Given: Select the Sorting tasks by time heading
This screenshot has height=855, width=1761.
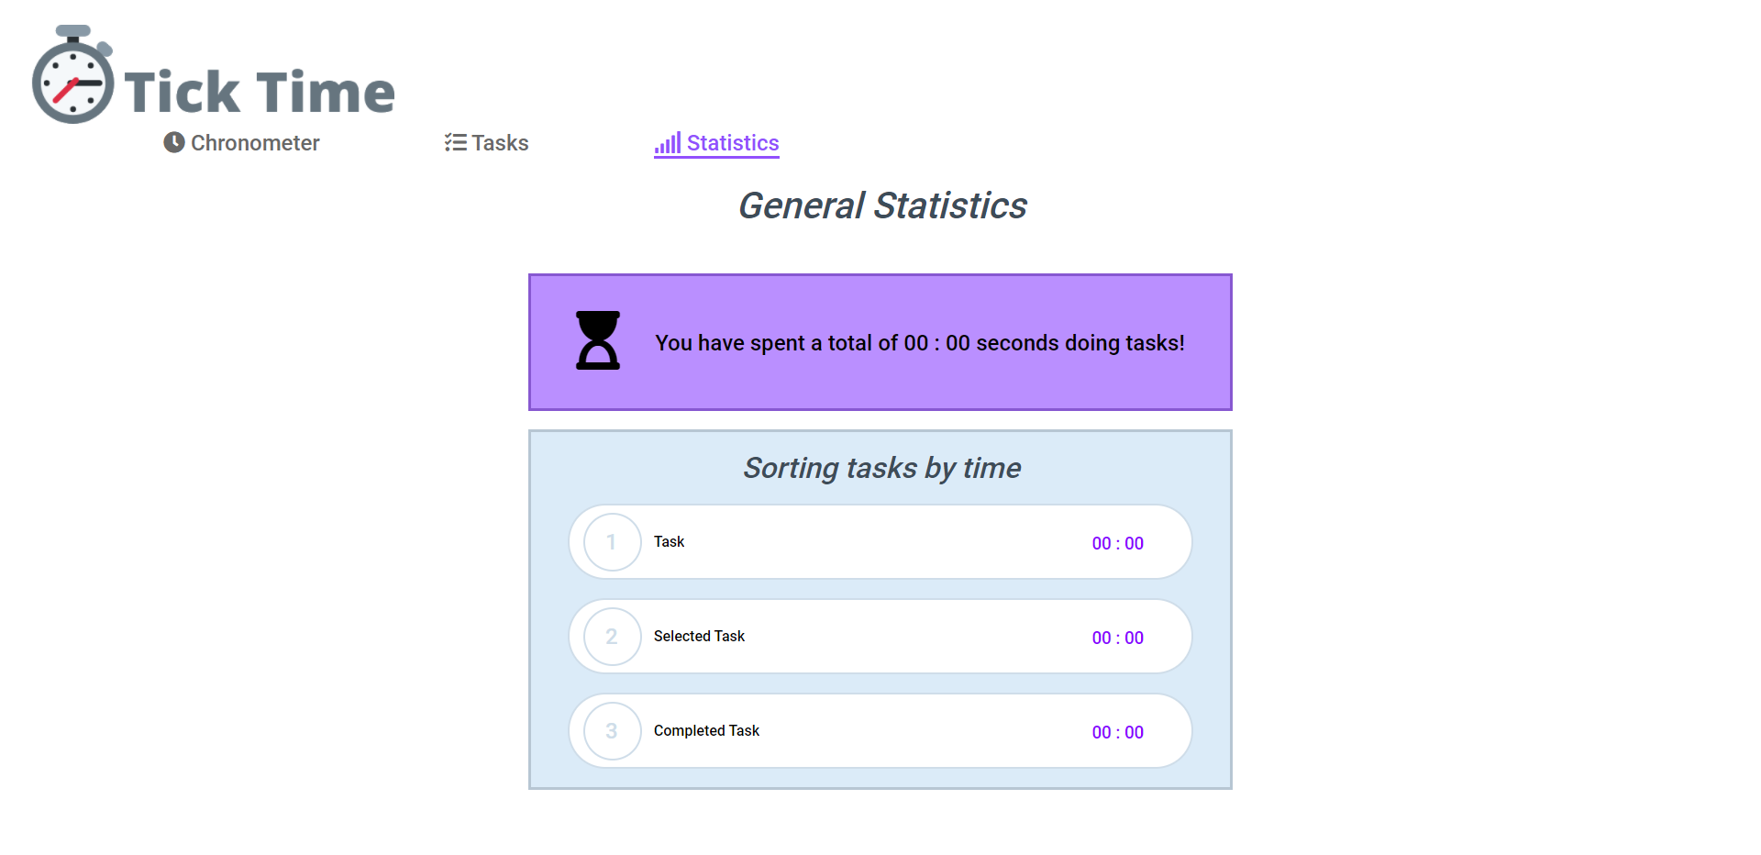Looking at the screenshot, I should [x=880, y=468].
